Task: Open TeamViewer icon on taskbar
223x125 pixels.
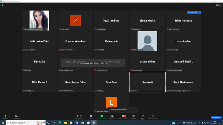Action: pos(88,123)
